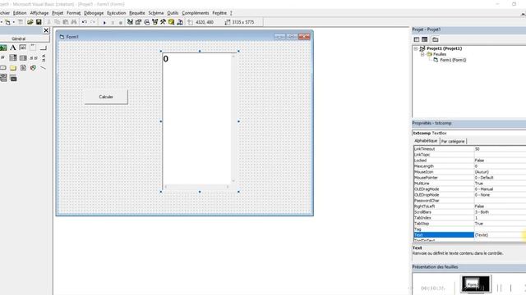The width and height of the screenshot is (526, 295).
Task: Click the Calculer button on Form1
Action: pos(106,97)
